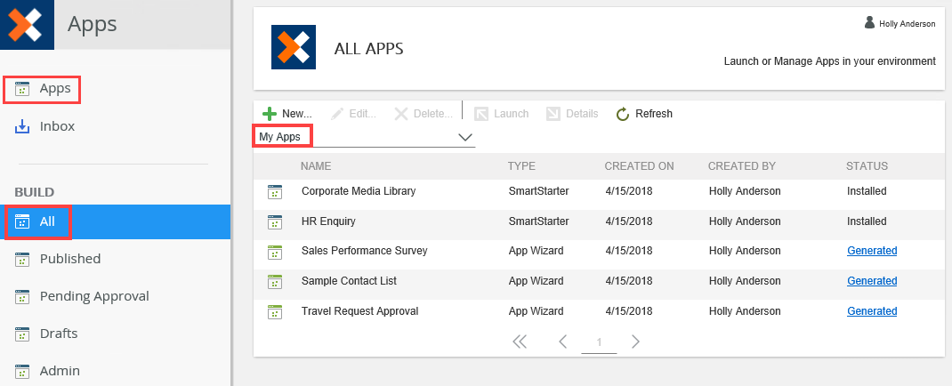Click the Launch toolbar icon

[481, 114]
